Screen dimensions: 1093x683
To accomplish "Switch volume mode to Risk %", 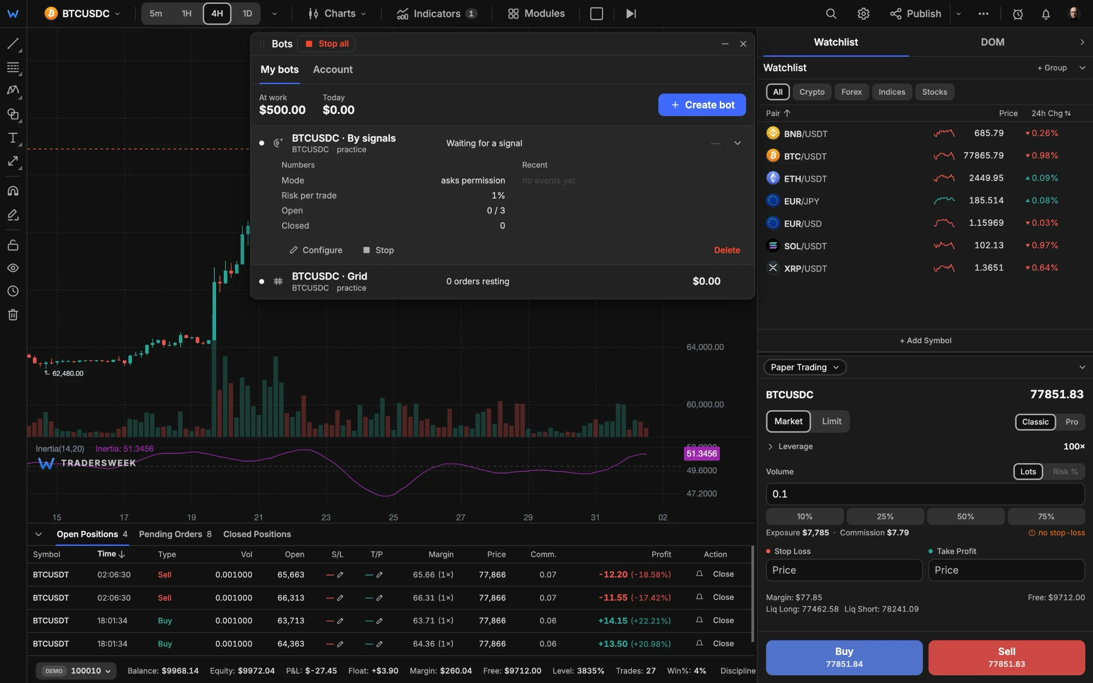I will (1065, 471).
